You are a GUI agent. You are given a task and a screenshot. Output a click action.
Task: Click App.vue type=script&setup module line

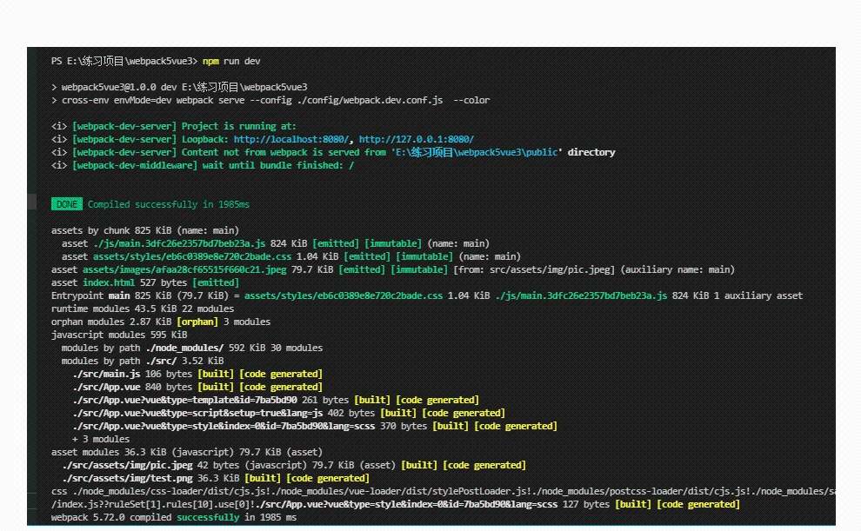pyautogui.click(x=288, y=413)
